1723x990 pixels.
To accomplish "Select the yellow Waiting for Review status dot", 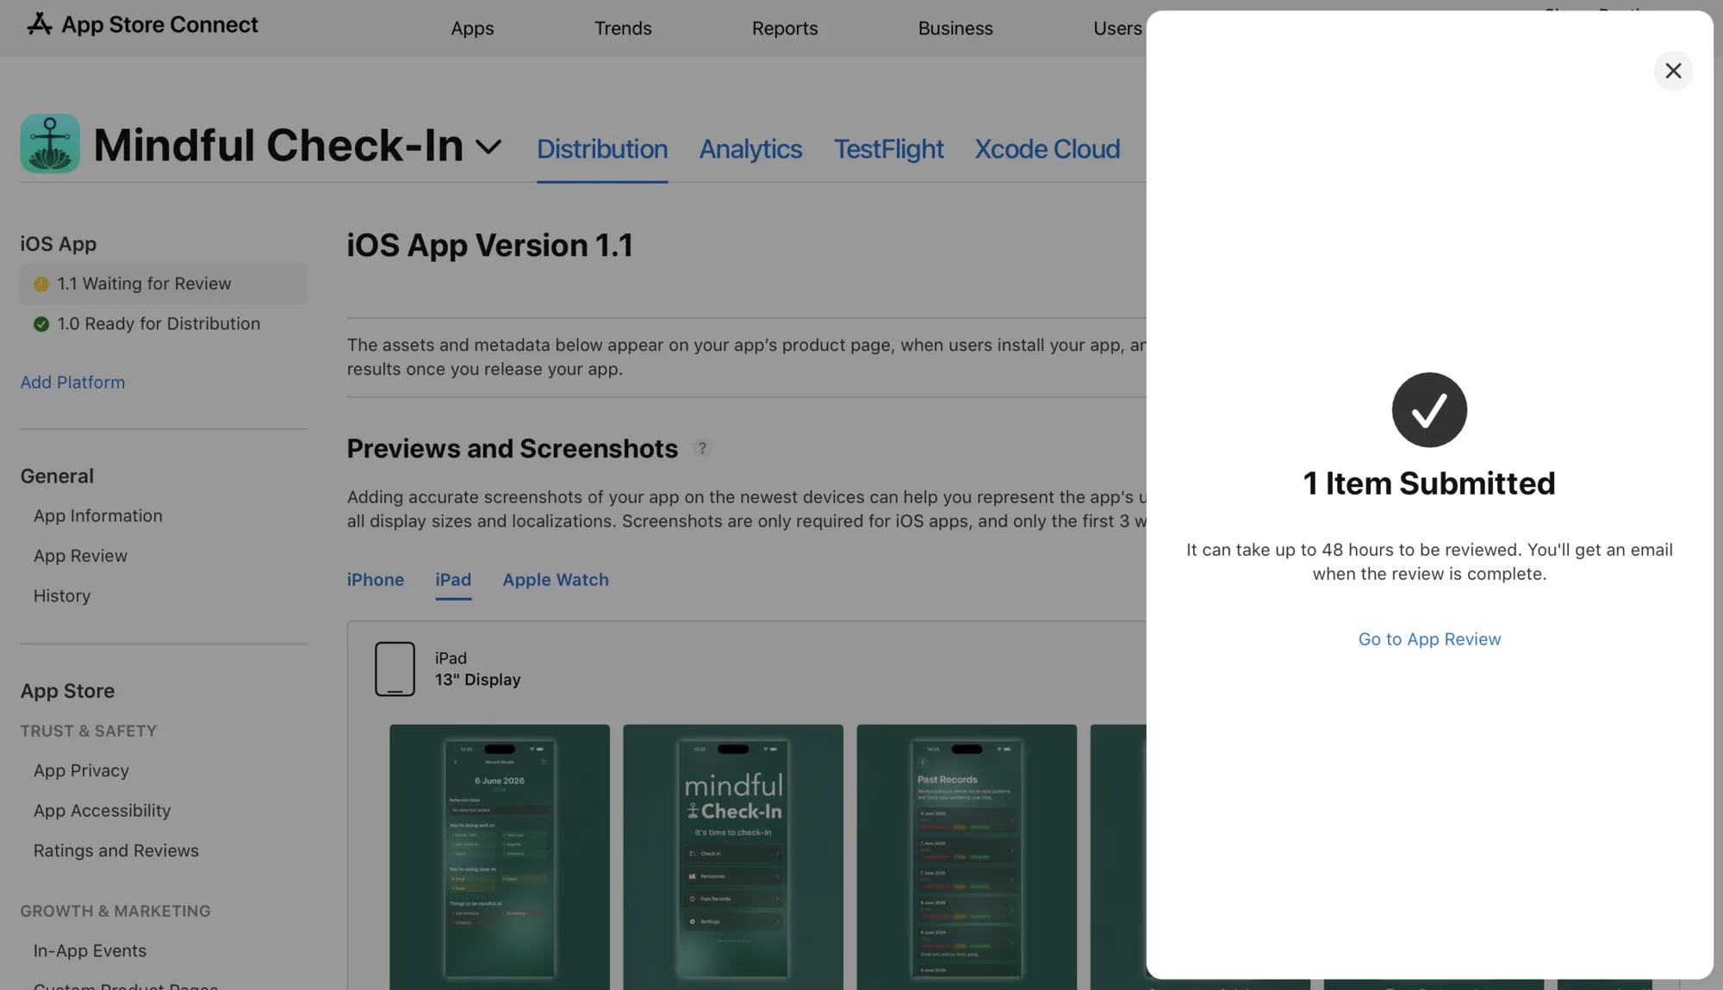I will click(41, 283).
